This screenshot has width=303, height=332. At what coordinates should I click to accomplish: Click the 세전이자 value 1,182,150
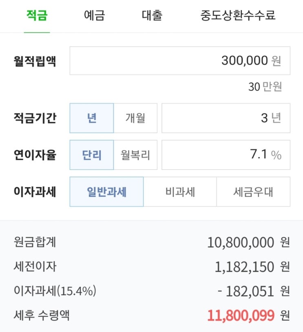click(x=244, y=267)
